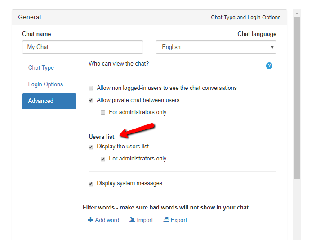Click the vertical scrollbar thumb
Screen dimensions: 316x240
pyautogui.click(x=297, y=98)
